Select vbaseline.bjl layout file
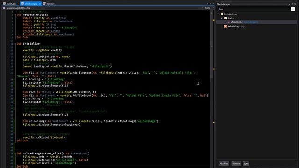Viewport: 299px width, 168px height. click(237, 22)
